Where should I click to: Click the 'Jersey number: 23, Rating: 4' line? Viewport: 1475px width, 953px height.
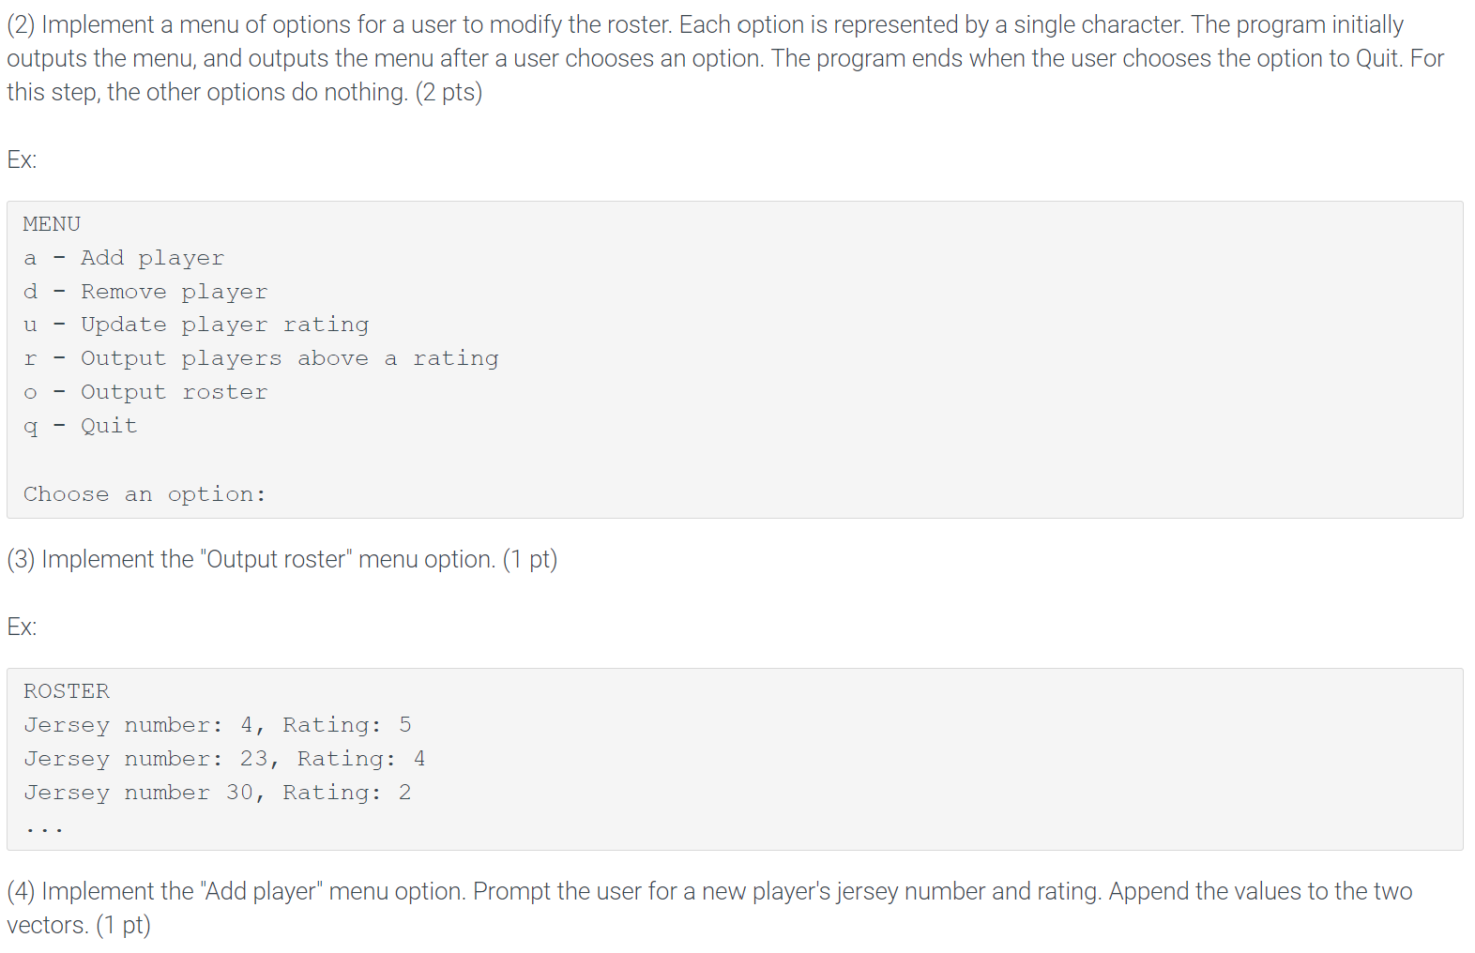[224, 759]
